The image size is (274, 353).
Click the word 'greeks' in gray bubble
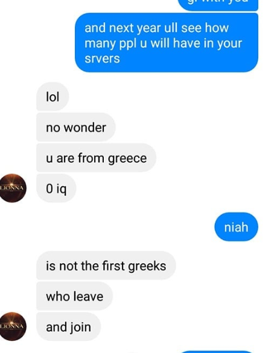click(147, 266)
